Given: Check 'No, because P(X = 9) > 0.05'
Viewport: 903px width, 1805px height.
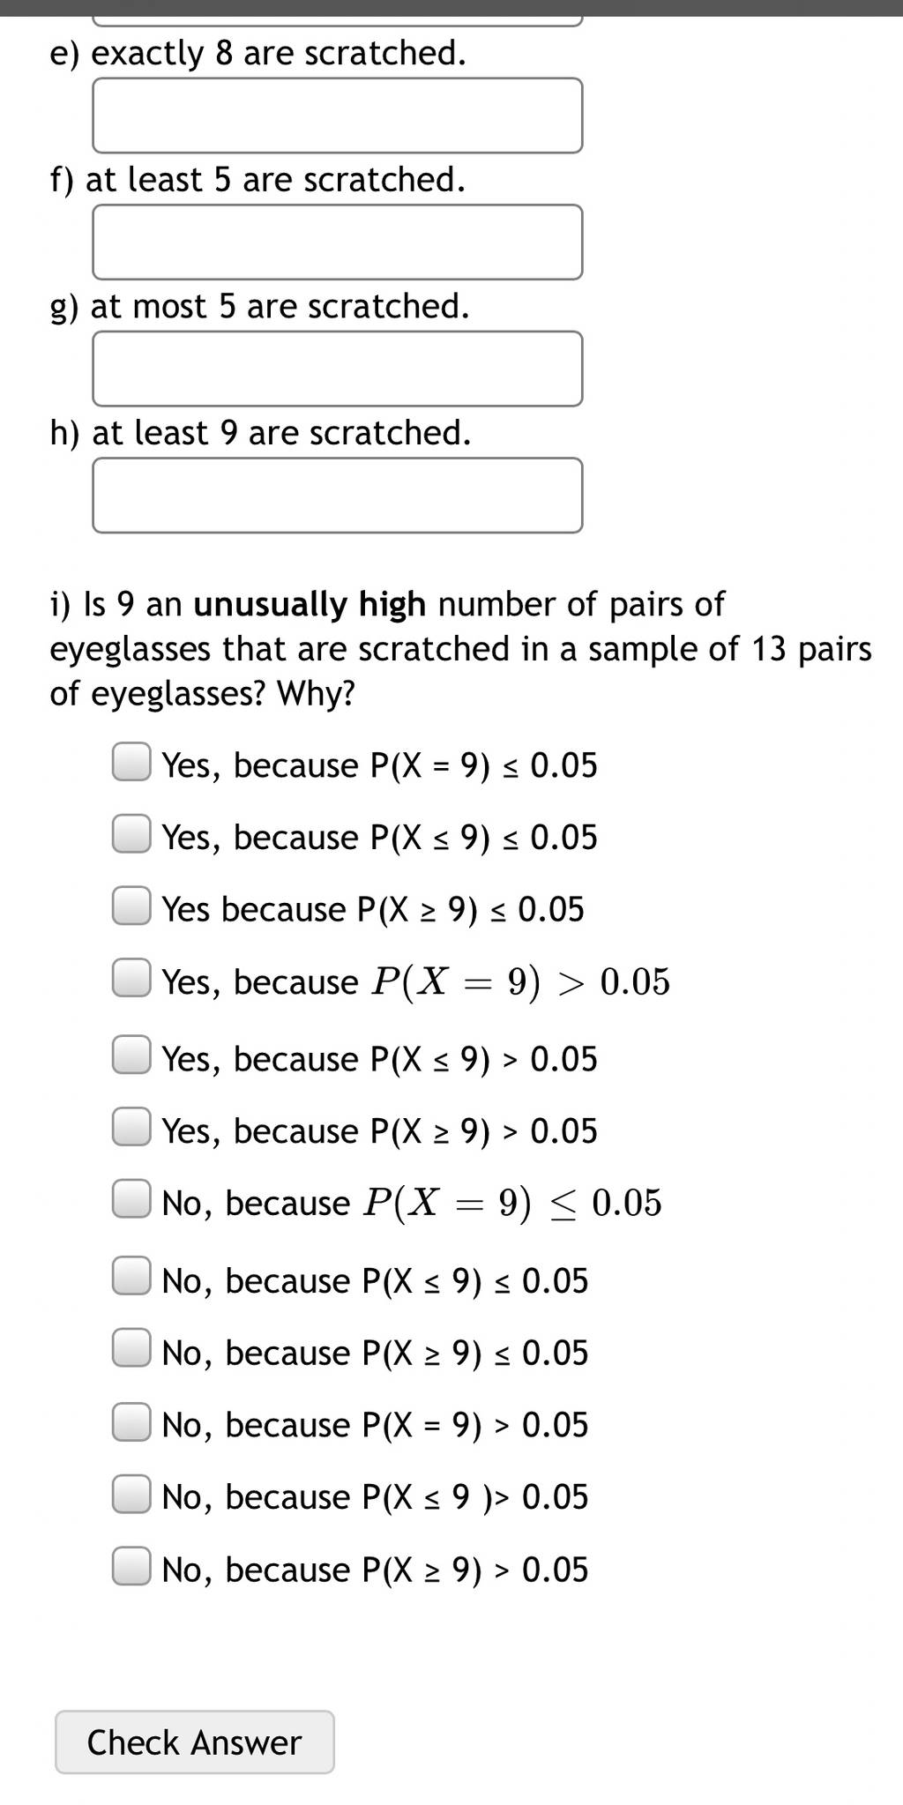Looking at the screenshot, I should click(131, 1421).
